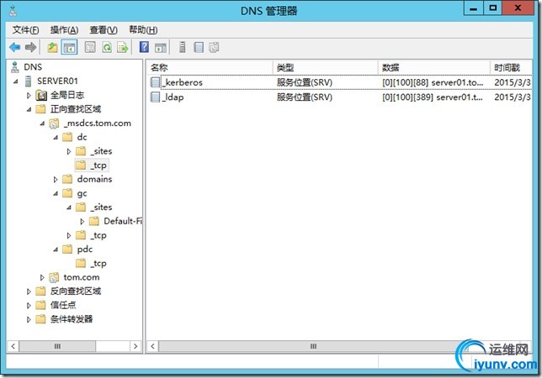Click the DNS root node icon
Screen dimensions: 542x378
(15, 67)
